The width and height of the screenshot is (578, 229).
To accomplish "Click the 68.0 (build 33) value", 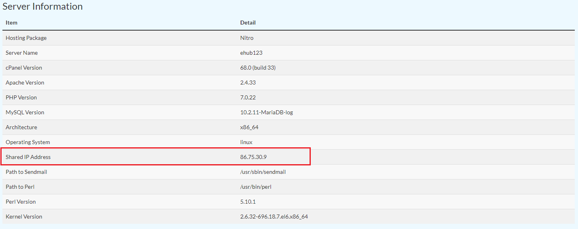I will pos(258,68).
